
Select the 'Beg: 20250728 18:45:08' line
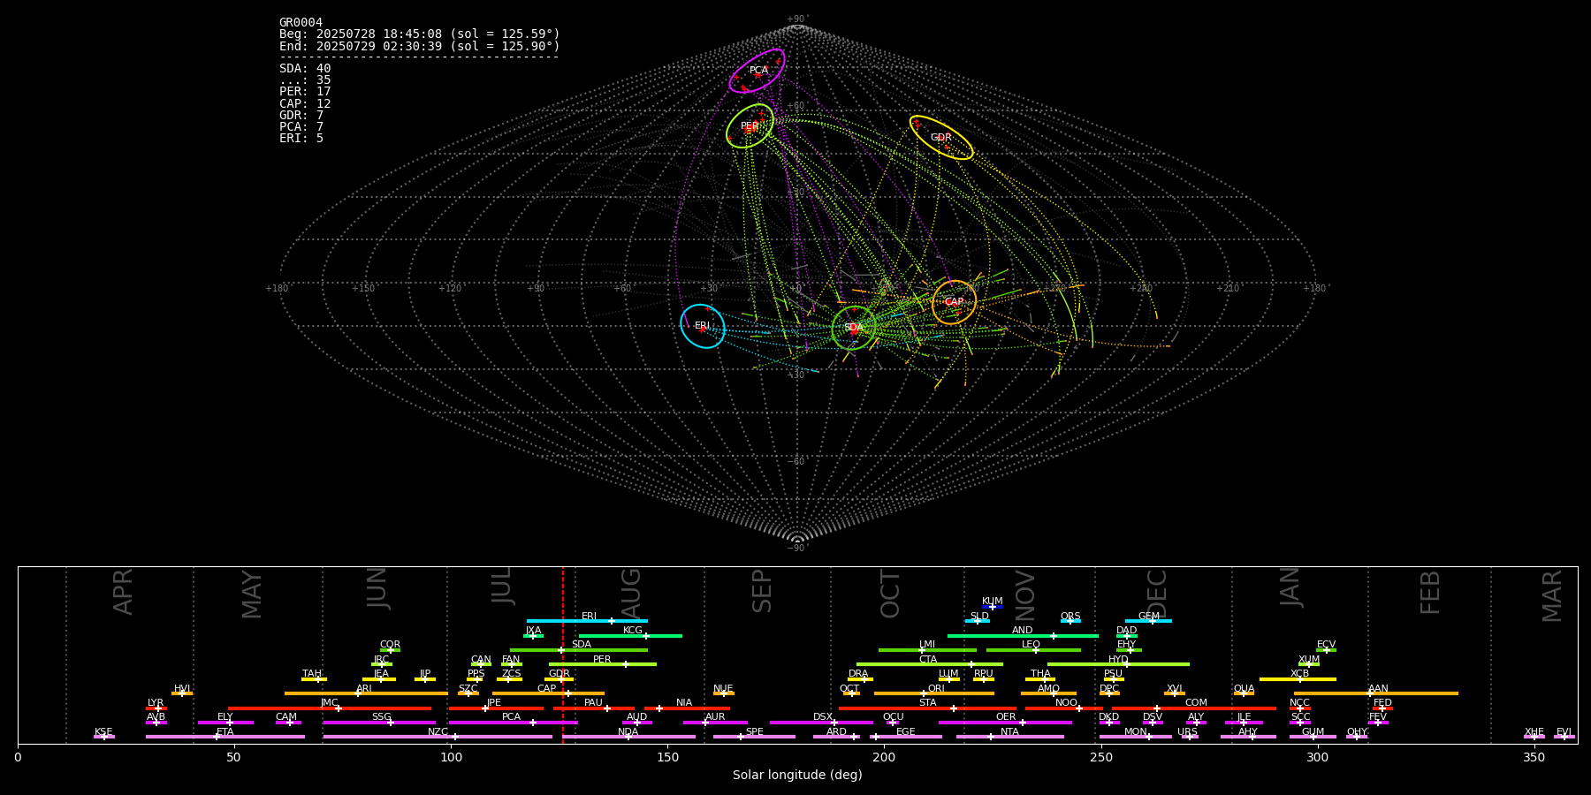coord(420,34)
